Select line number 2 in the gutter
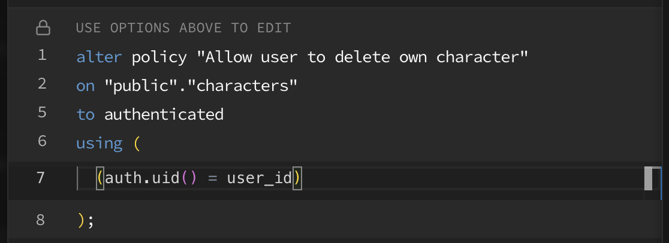Viewport: 669px width, 243px height. pyautogui.click(x=41, y=84)
